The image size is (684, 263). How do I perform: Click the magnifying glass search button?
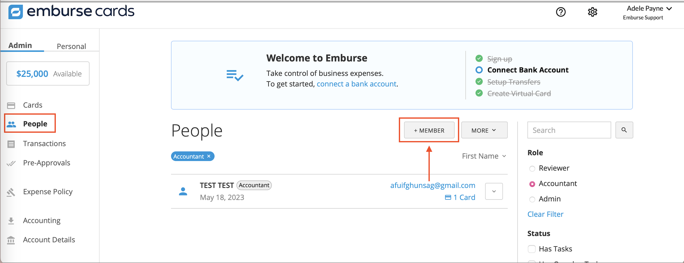point(624,130)
